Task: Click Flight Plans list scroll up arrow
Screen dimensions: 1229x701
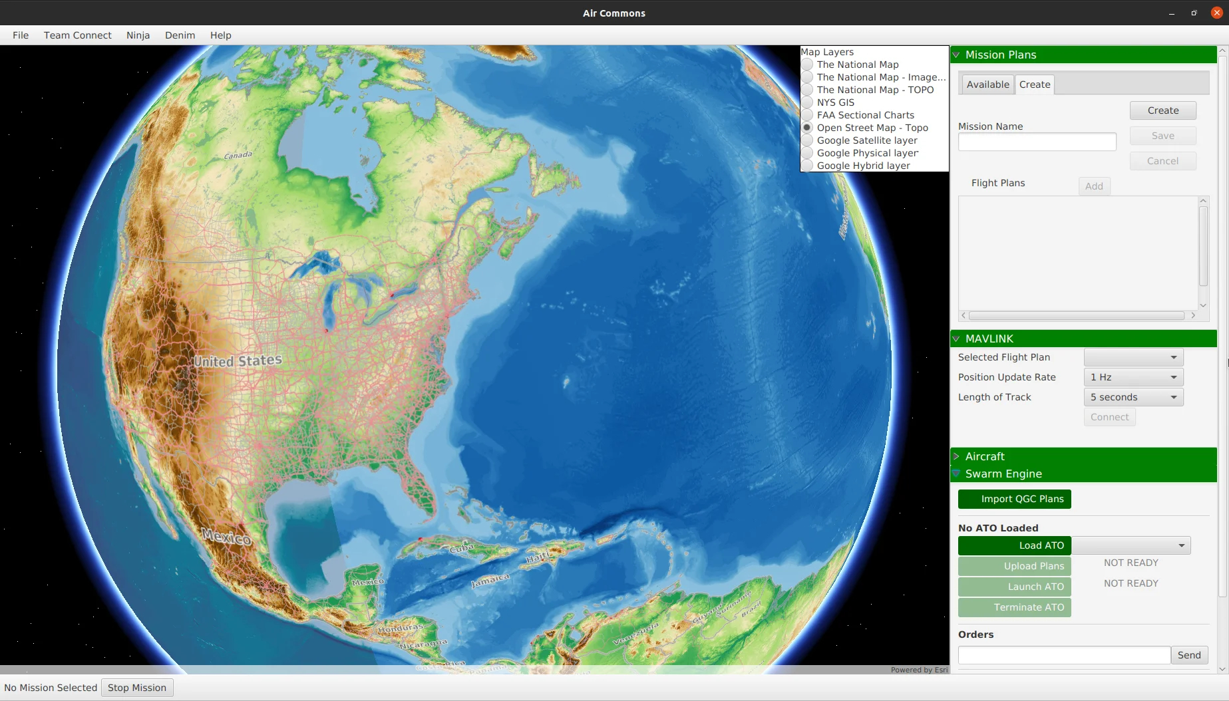Action: pos(1203,201)
